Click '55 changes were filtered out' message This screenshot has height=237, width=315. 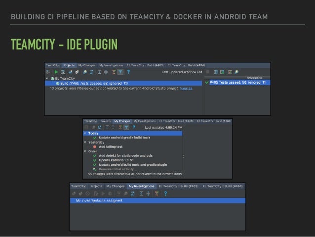pyautogui.click(x=135, y=174)
